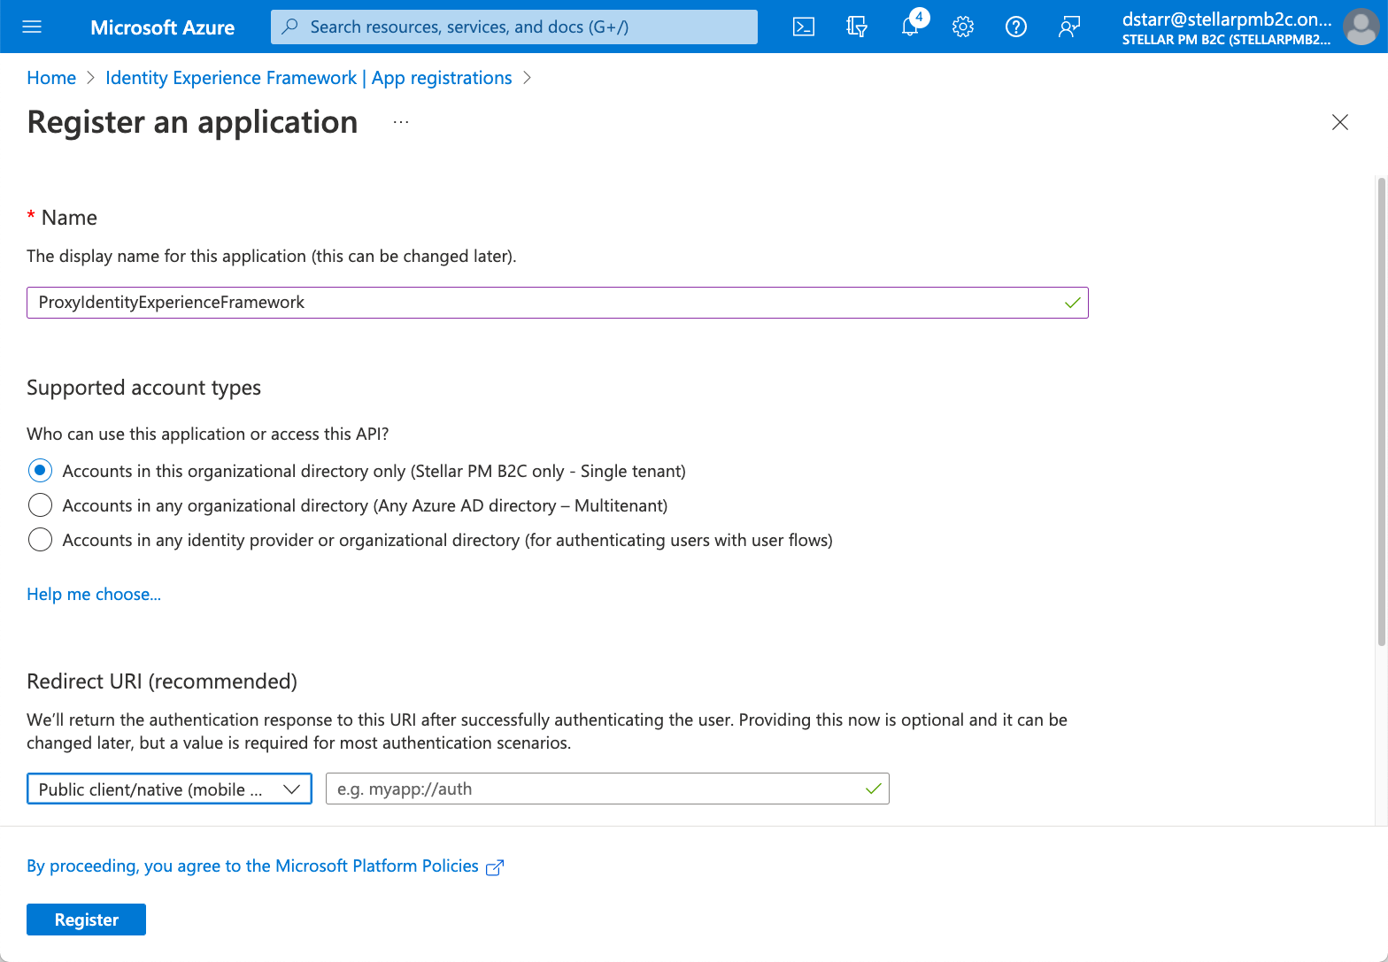Expand the redirect URI platform dropdown

coord(169,789)
